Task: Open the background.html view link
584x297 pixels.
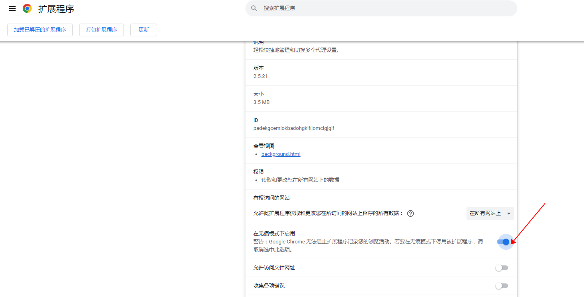Action: click(x=281, y=154)
